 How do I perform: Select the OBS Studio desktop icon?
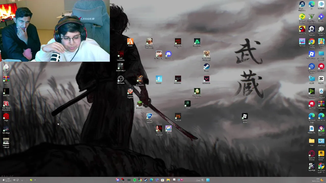click(121, 80)
